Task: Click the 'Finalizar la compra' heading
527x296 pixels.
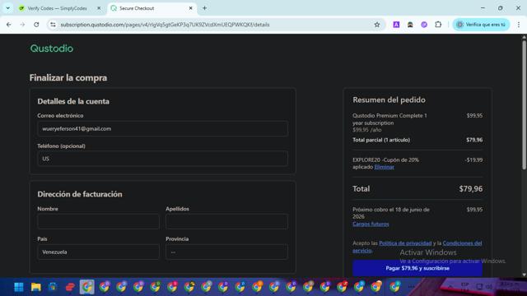Action: (68, 78)
